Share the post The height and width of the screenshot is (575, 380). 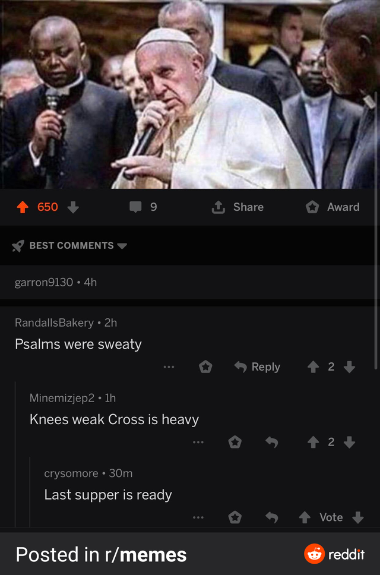click(x=237, y=207)
